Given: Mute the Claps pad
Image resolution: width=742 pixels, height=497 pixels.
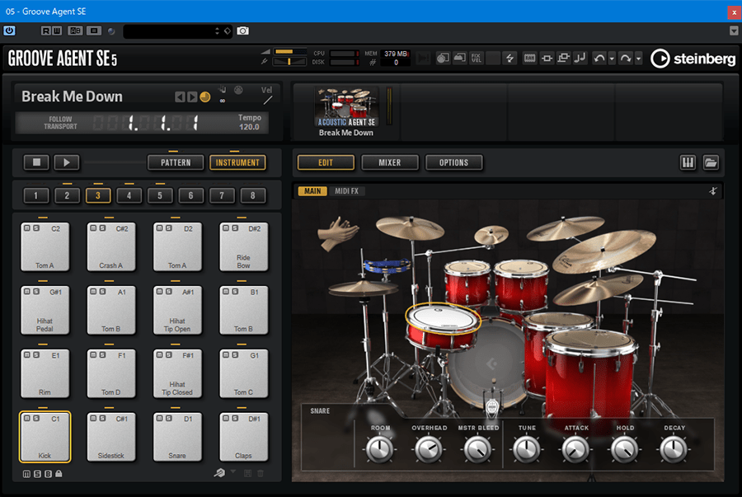Looking at the screenshot, I should coord(226,418).
